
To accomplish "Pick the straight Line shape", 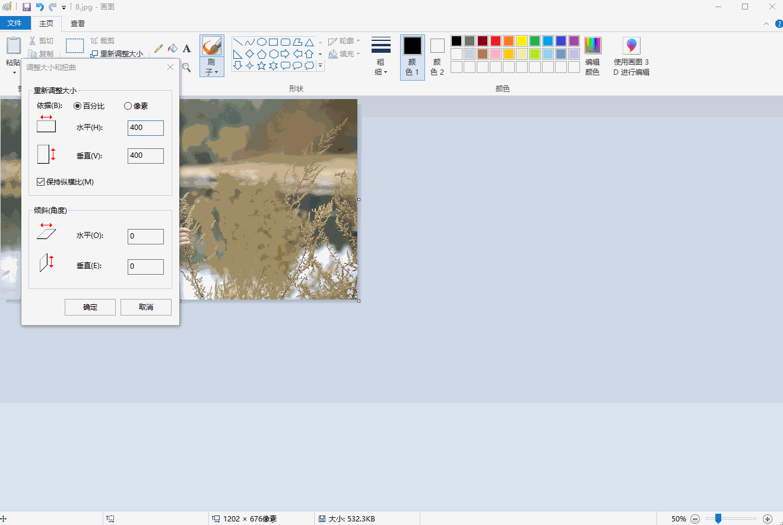I will coord(237,42).
